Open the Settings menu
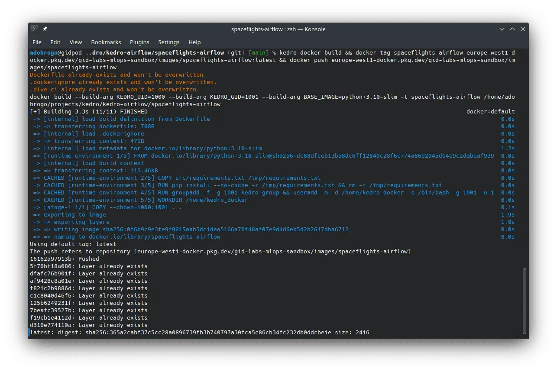557x372 pixels. coord(168,42)
